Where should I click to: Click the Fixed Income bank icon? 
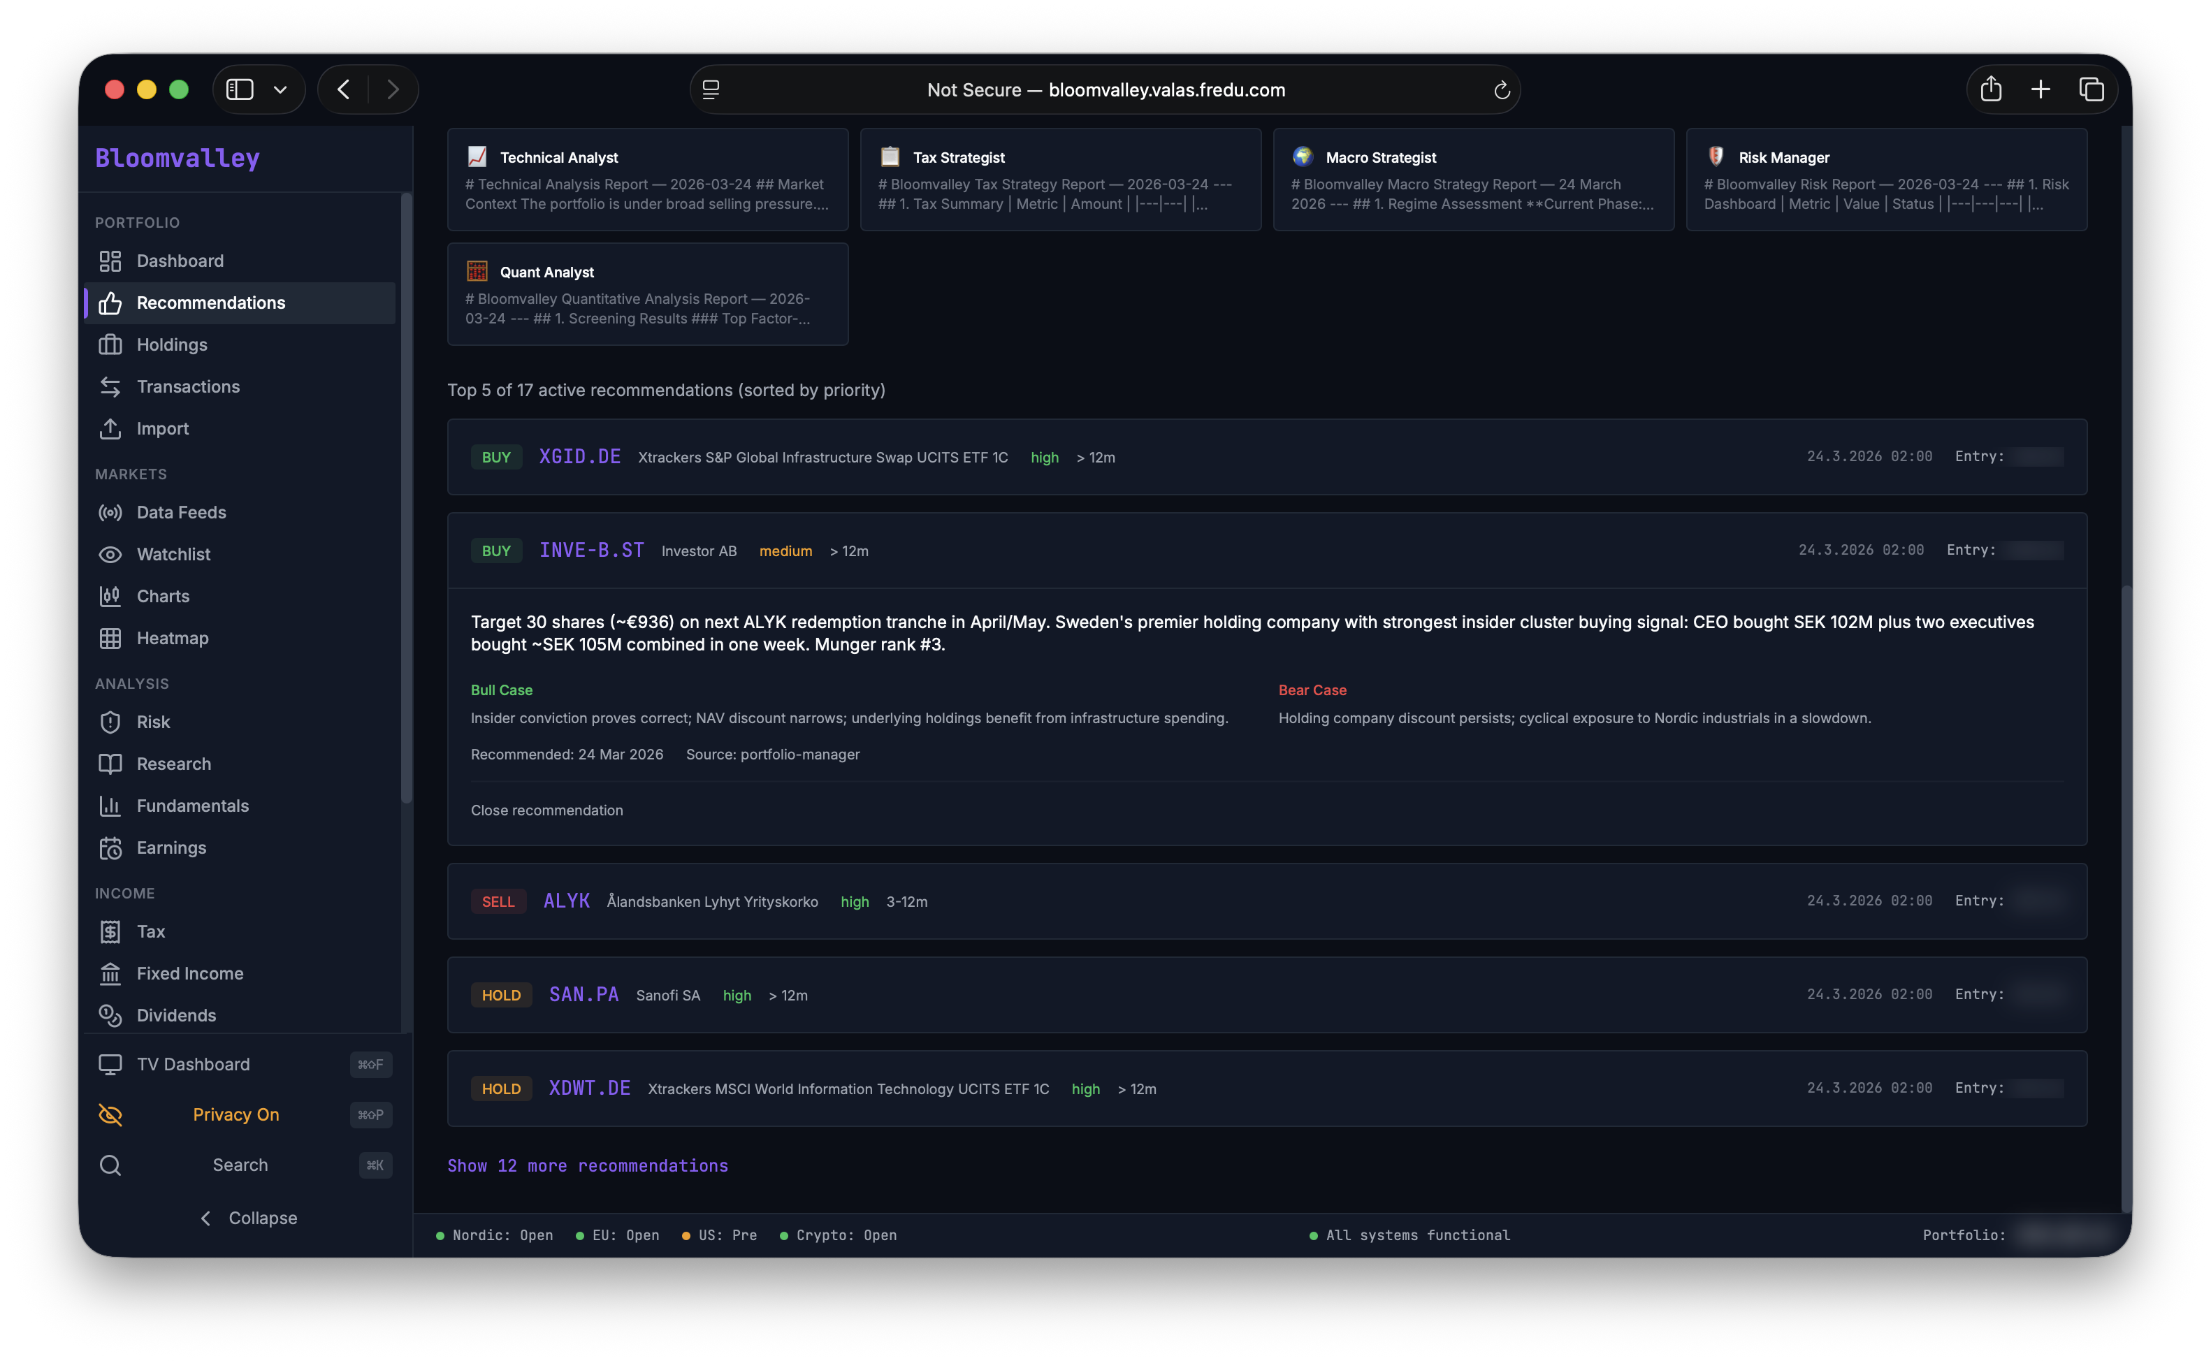pyautogui.click(x=110, y=973)
